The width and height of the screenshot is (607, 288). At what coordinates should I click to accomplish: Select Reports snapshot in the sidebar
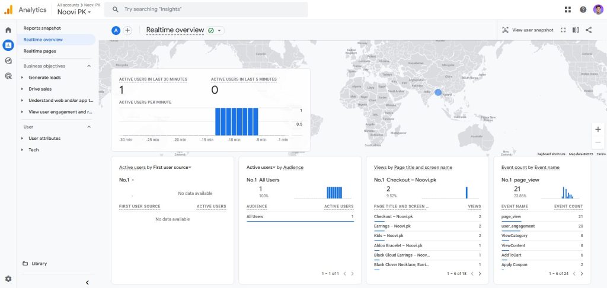tap(42, 28)
